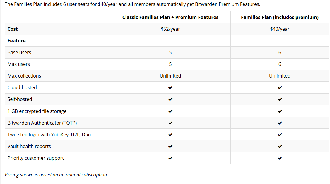The width and height of the screenshot is (330, 184).
Task: Click the Vault health reports row label
Action: pyautogui.click(x=29, y=146)
